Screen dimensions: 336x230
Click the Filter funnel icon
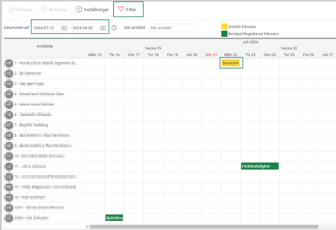click(x=121, y=9)
